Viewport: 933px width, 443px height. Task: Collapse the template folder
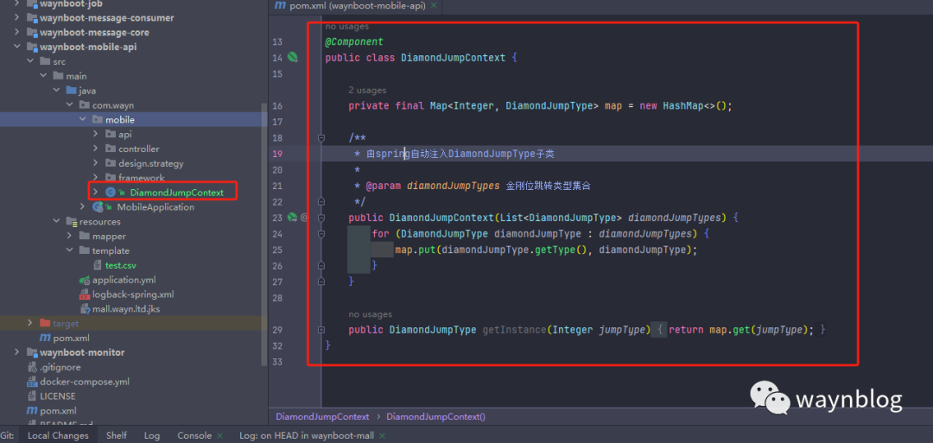69,251
